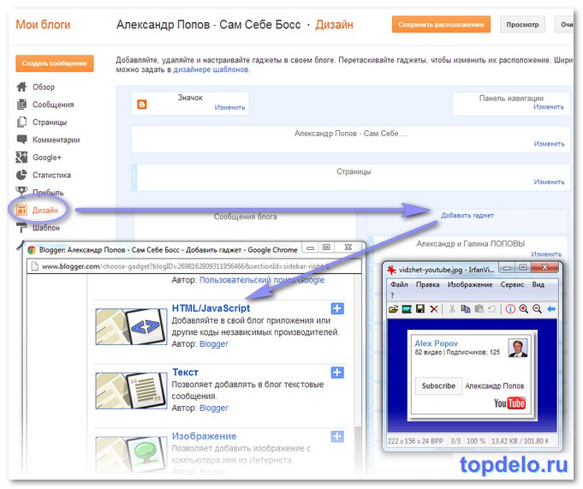Add the Изображение gadget with plus icon
Screen dimensions: 583x489
click(x=337, y=437)
